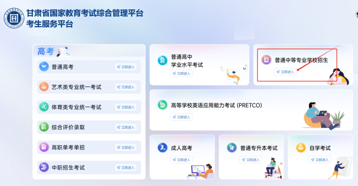358x186 pixels.
Task: Click the purple 高职单考单招 icon
Action: click(x=44, y=147)
